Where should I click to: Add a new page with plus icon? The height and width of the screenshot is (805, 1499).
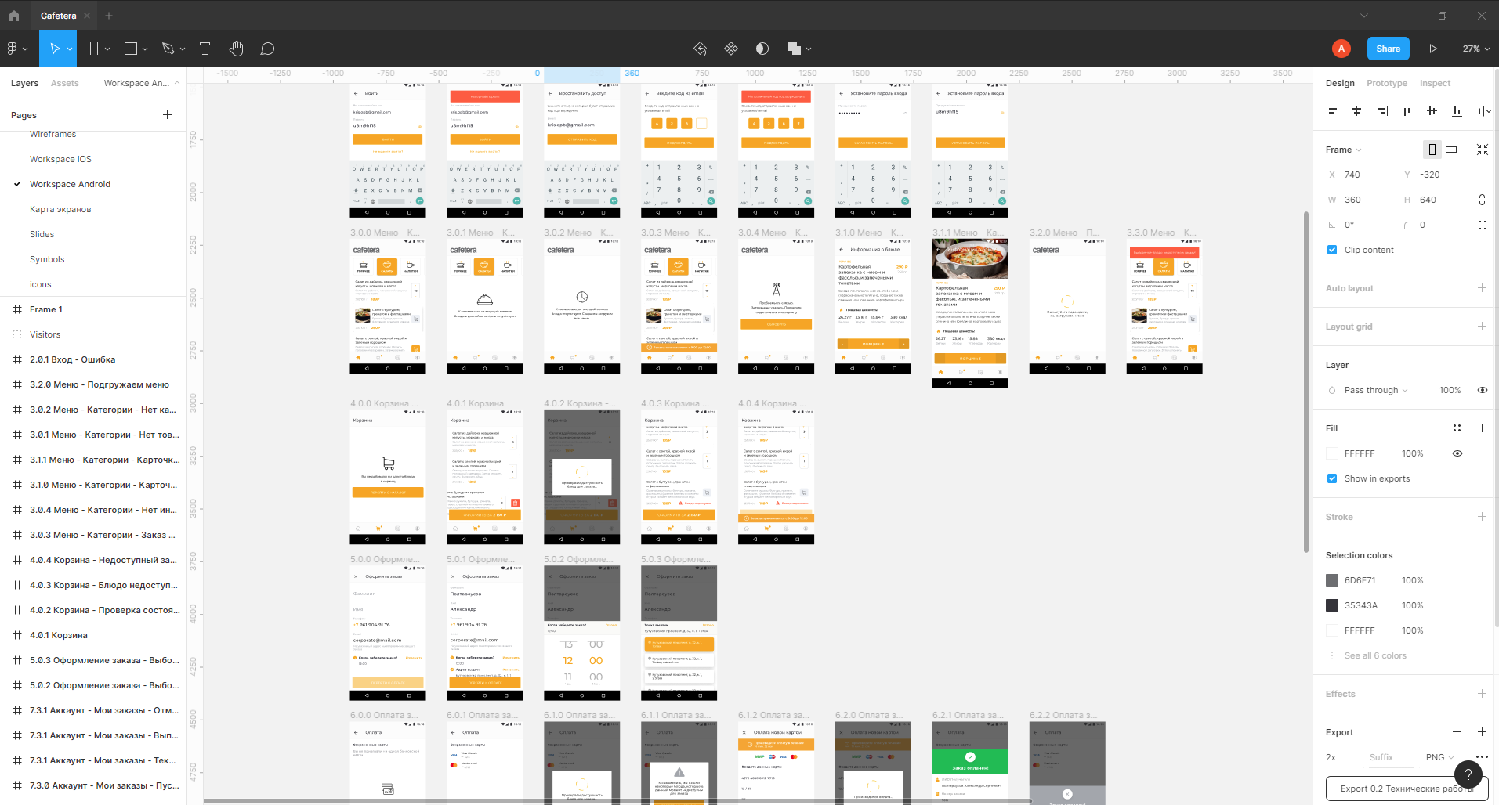[167, 115]
